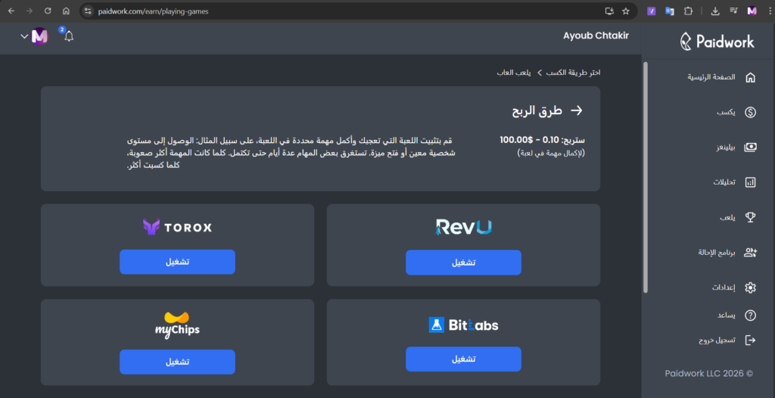Click the browser forward arrow
Image resolution: width=775 pixels, height=398 pixels.
pos(30,11)
